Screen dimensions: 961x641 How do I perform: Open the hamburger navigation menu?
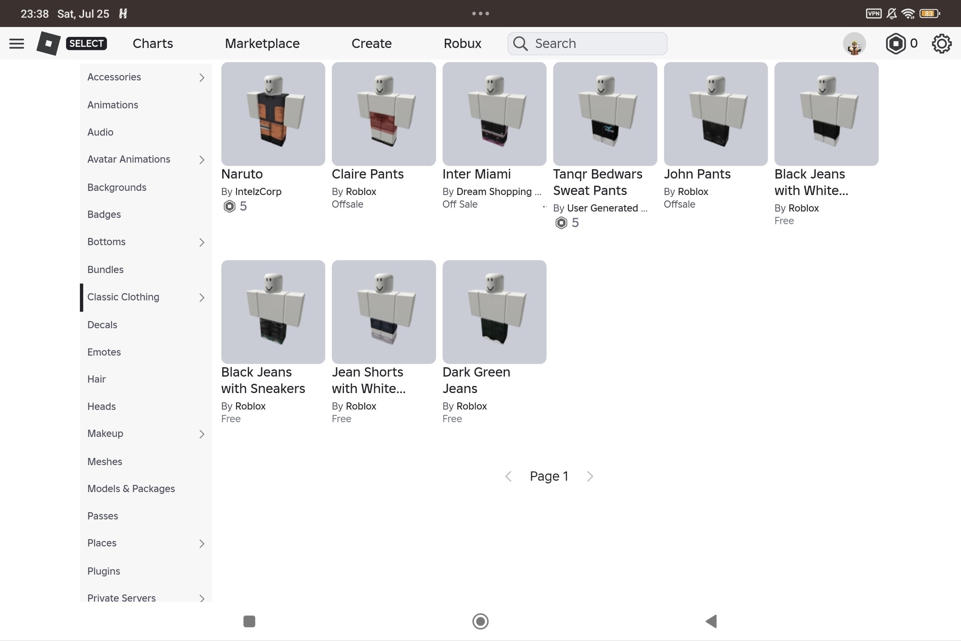coord(17,44)
